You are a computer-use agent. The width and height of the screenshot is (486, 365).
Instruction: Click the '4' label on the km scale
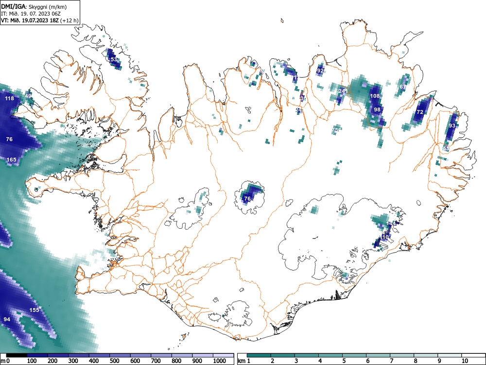pos(320,361)
